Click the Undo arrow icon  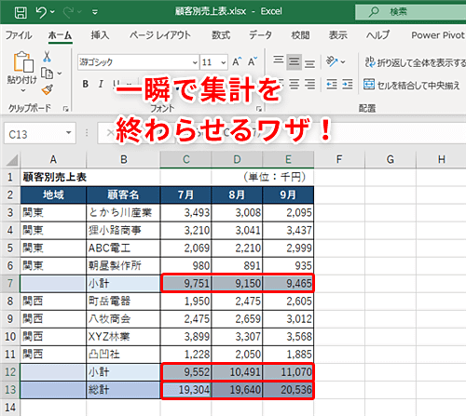(x=41, y=12)
